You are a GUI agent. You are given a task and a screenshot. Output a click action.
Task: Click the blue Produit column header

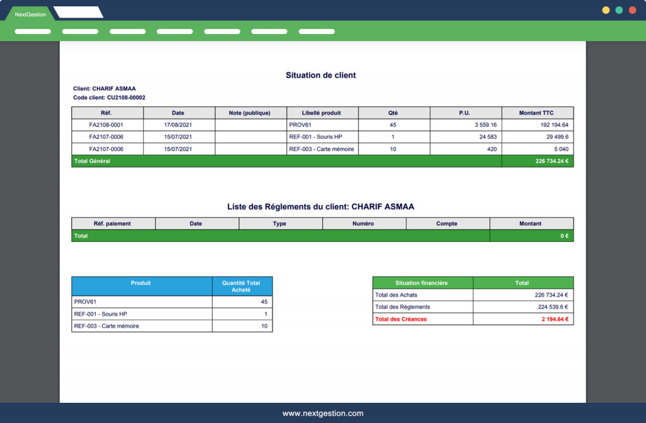(142, 286)
